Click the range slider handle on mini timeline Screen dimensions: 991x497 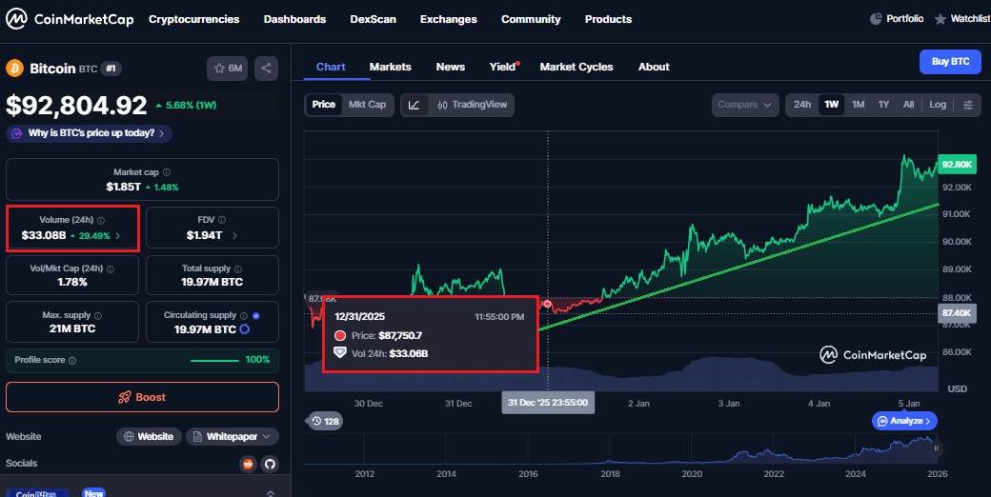coord(937,447)
